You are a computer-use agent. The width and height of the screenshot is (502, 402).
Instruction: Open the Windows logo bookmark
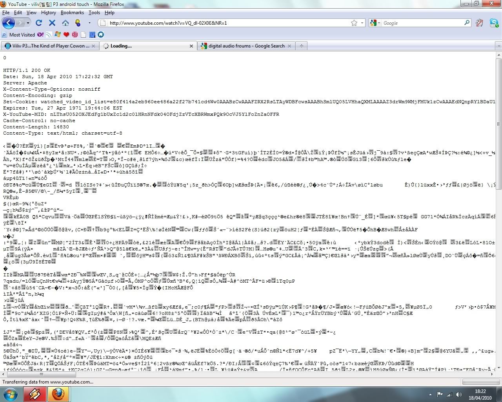[58, 35]
